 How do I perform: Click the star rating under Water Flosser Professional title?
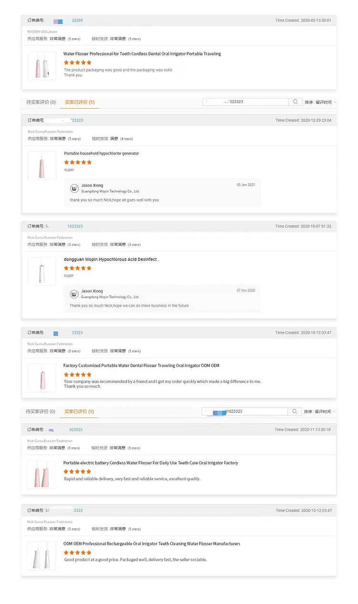click(77, 63)
